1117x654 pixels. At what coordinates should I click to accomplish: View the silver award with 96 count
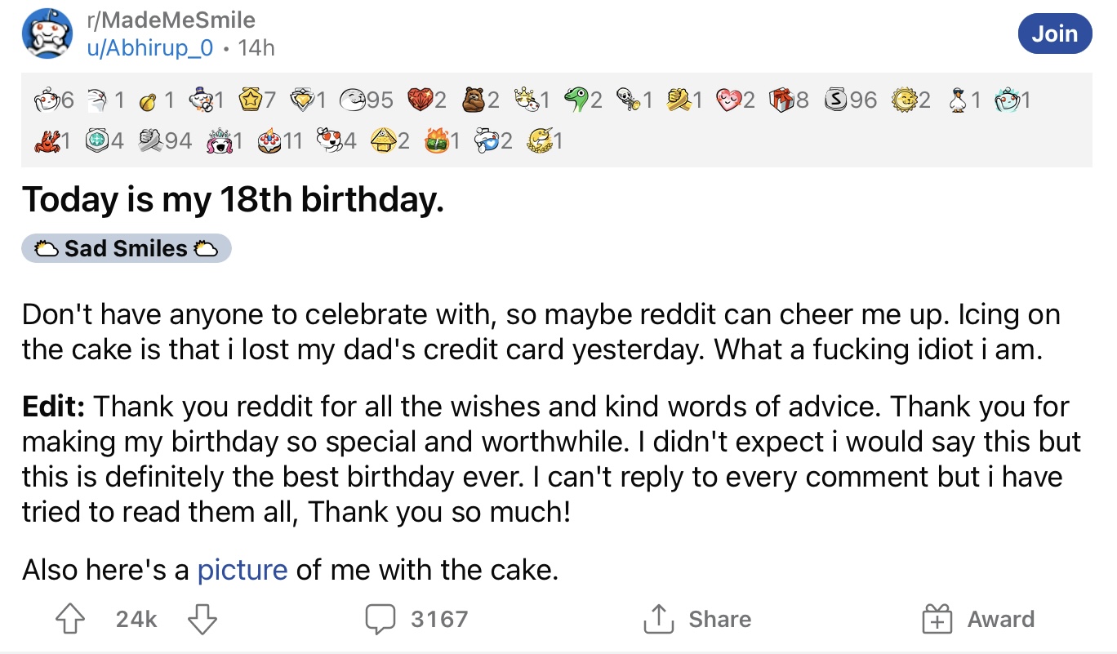849,100
